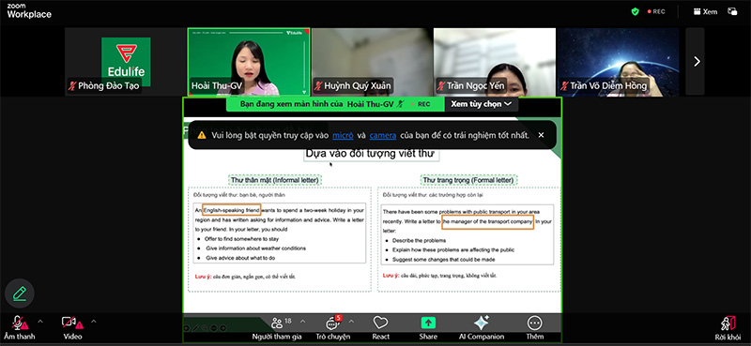The width and height of the screenshot is (751, 346).
Task: Show next participants with right arrow
Action: 697,61
